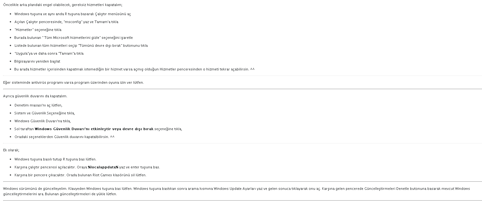The height and width of the screenshot is (205, 482).
Task: Click the Riot Games klasörünü sil bullet
Action: tap(80, 175)
